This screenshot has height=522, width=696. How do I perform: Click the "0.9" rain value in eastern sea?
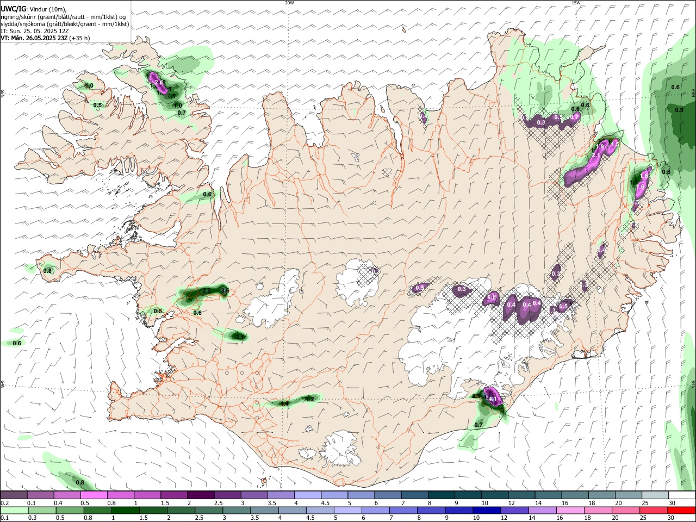(679, 110)
